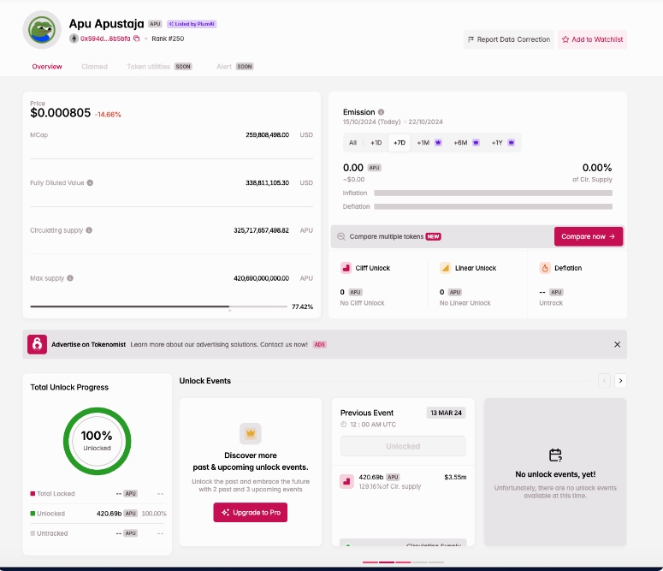This screenshot has width=663, height=571.
Task: Select the +1D emission range
Action: tap(376, 143)
